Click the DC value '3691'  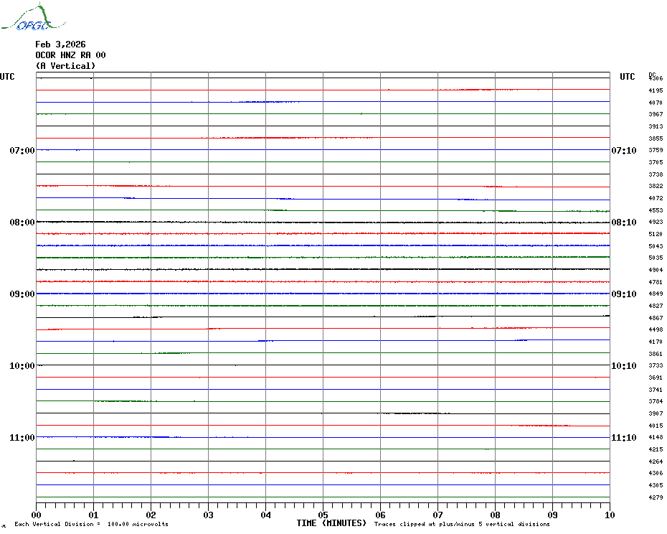[656, 378]
